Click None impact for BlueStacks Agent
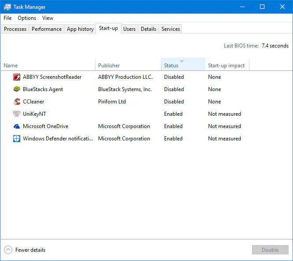 [215, 89]
